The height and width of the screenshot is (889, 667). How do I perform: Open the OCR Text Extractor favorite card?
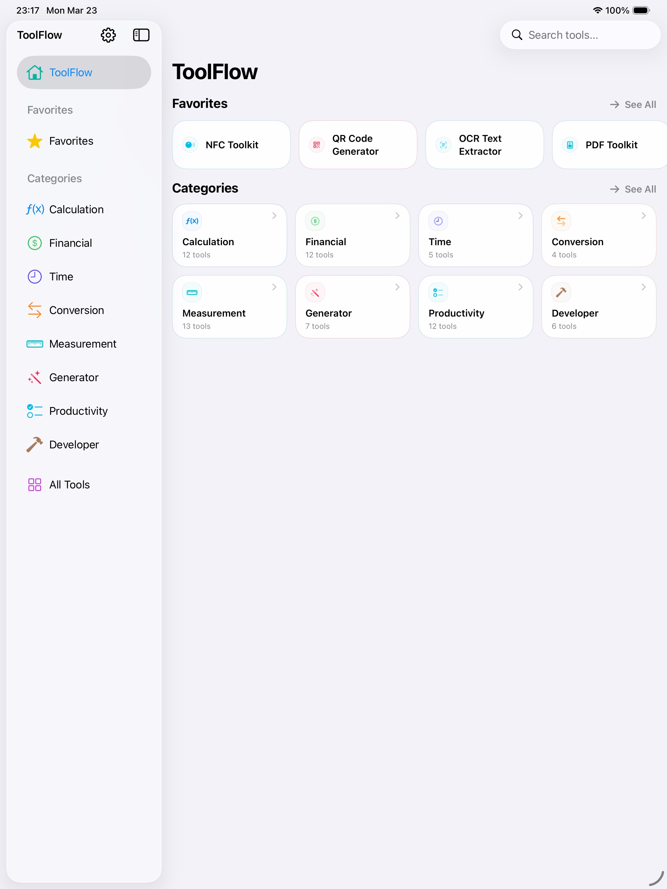point(484,145)
